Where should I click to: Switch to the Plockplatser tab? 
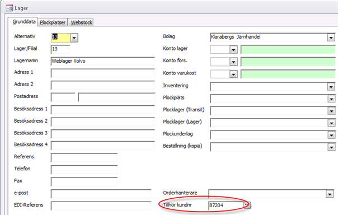tap(53, 22)
